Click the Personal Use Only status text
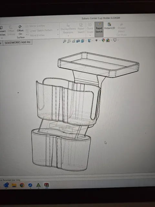Screen dimensions: 155x207 click(x=10, y=180)
